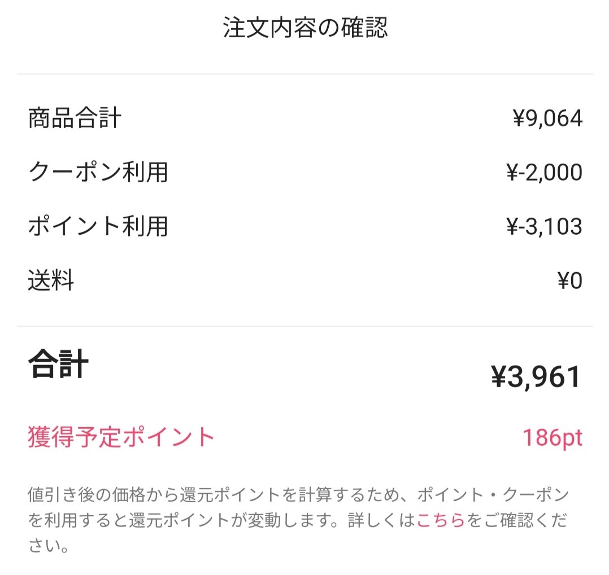Select the 送料 shipping label
Screen dimensions: 609x575
click(51, 280)
